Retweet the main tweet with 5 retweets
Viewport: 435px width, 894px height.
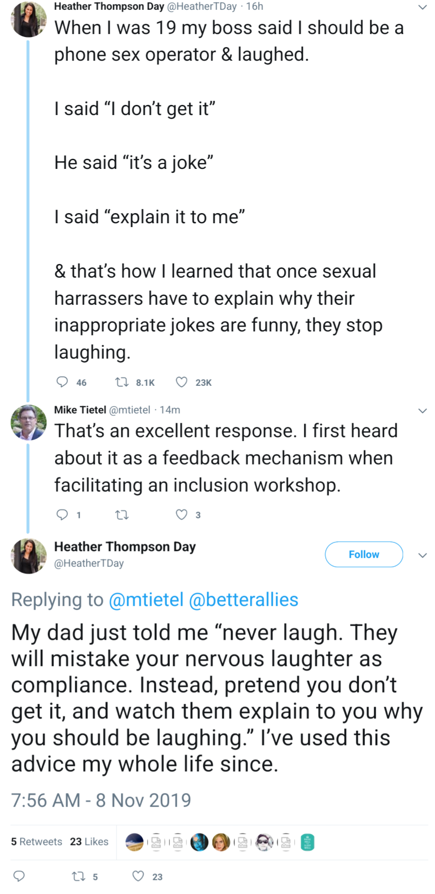tap(78, 876)
